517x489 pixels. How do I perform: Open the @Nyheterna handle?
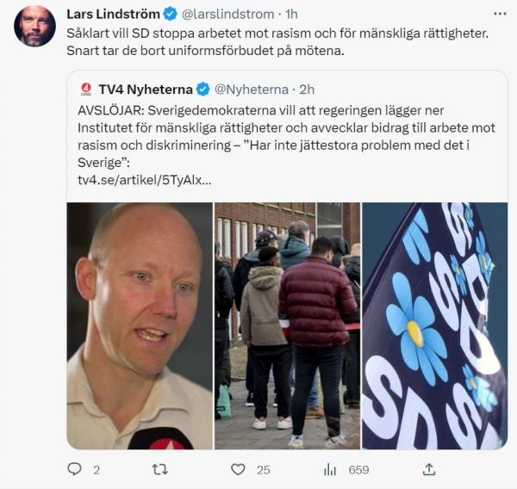tap(252, 90)
